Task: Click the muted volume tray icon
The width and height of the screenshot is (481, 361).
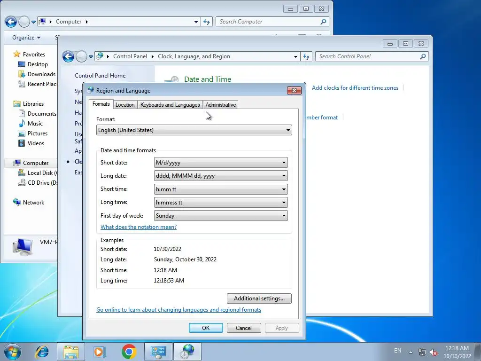Action: pyautogui.click(x=434, y=352)
